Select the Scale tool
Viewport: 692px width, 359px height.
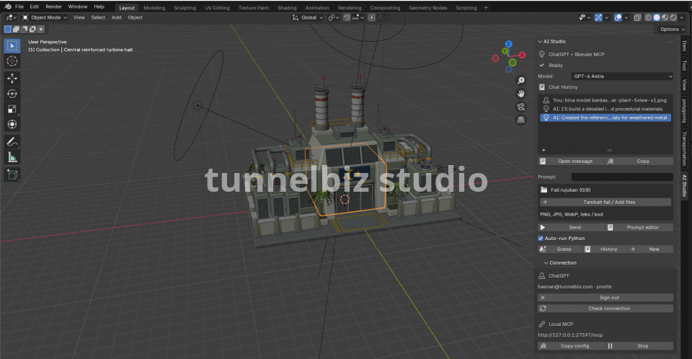point(12,109)
